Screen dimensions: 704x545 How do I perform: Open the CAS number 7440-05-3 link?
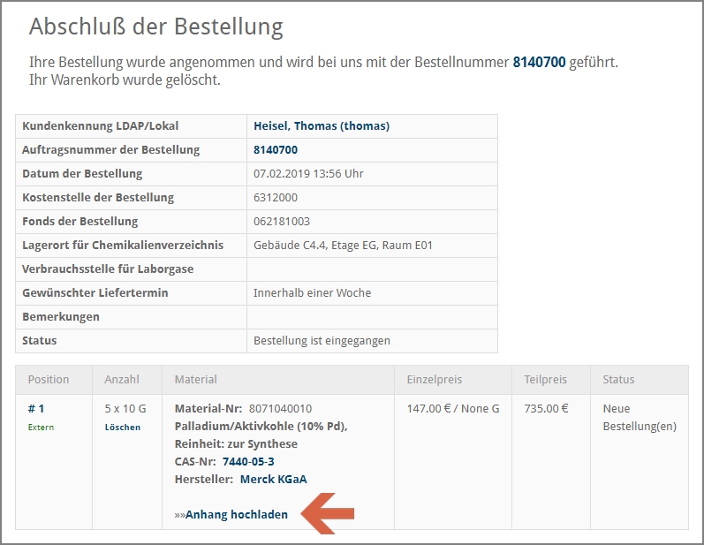pyautogui.click(x=248, y=461)
